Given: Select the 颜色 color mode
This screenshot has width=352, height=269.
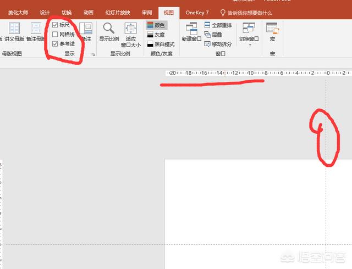Looking at the screenshot, I should pos(156,25).
